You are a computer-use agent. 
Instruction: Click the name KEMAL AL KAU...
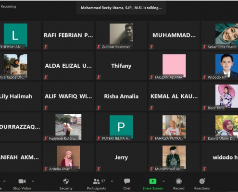pos(174,96)
